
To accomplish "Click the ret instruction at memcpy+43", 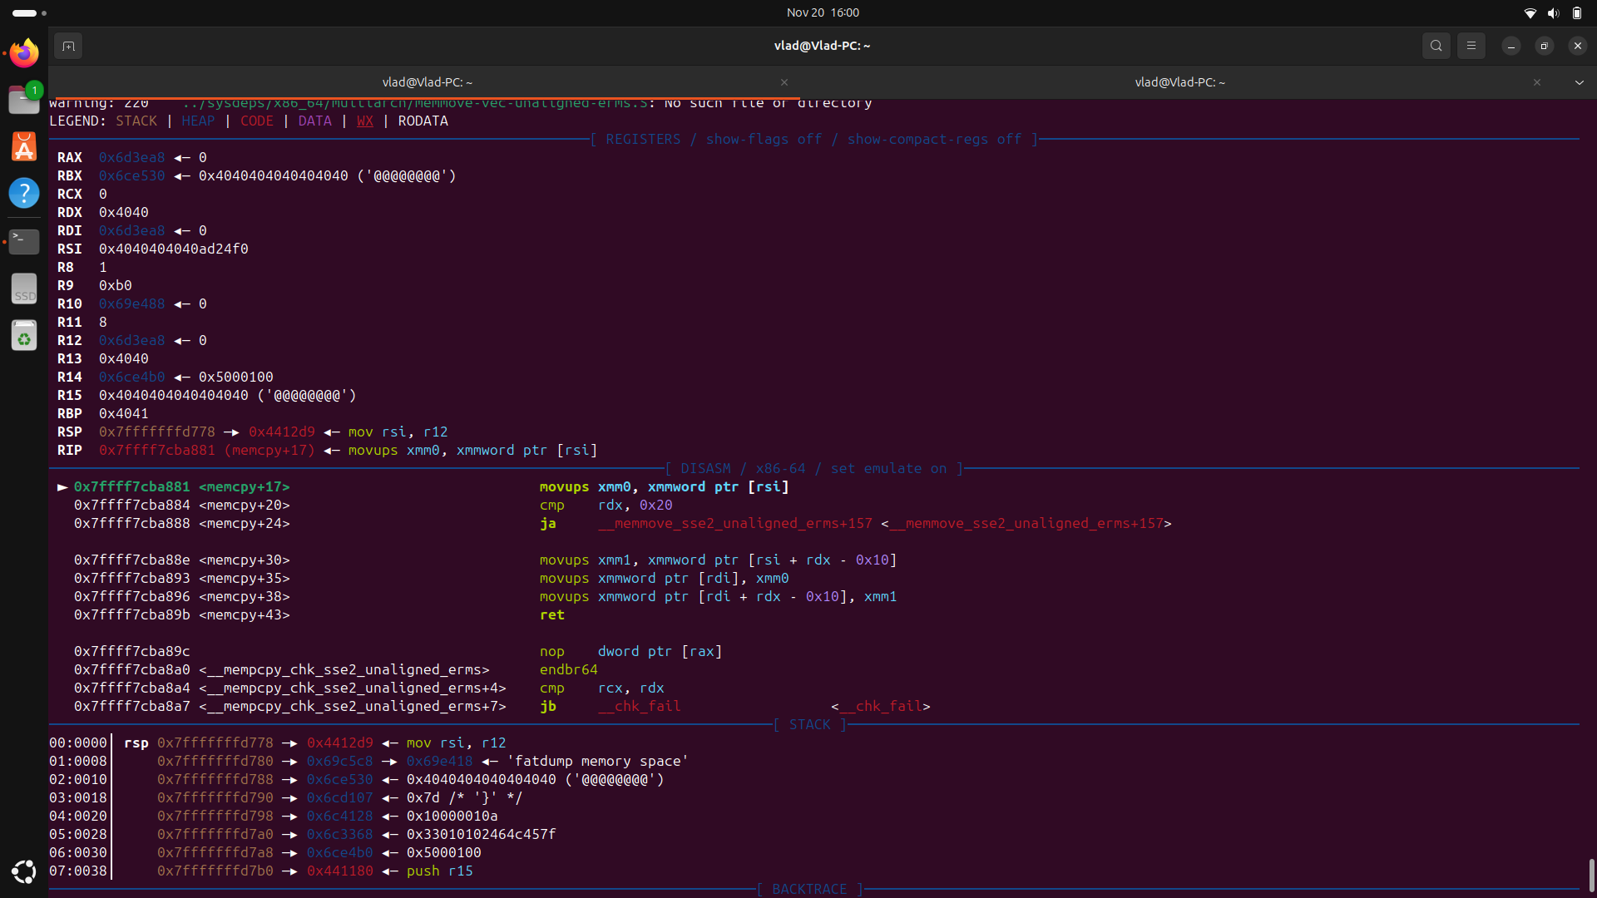I will (551, 614).
